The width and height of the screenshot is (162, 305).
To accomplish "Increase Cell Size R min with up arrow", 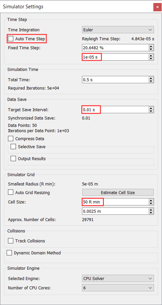I will 151,200.
